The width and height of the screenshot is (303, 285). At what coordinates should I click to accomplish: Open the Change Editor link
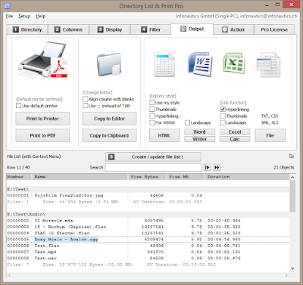coord(98,92)
